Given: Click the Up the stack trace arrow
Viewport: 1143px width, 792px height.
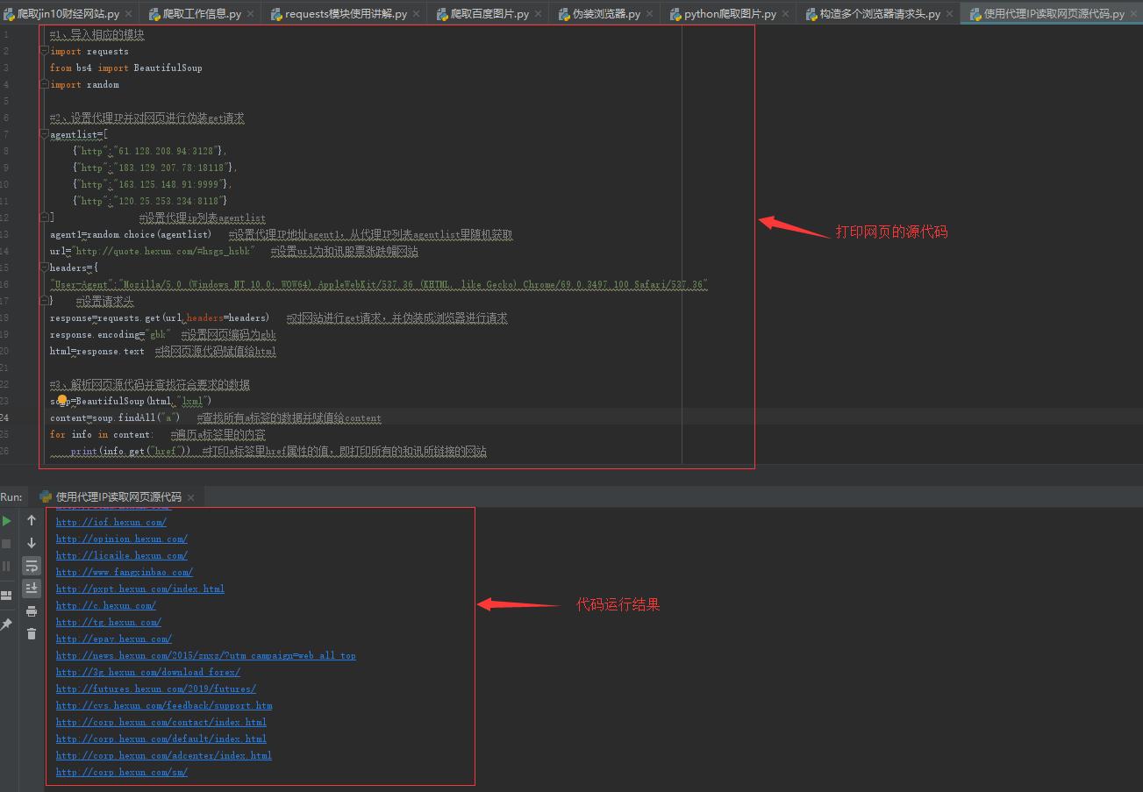Looking at the screenshot, I should (32, 521).
